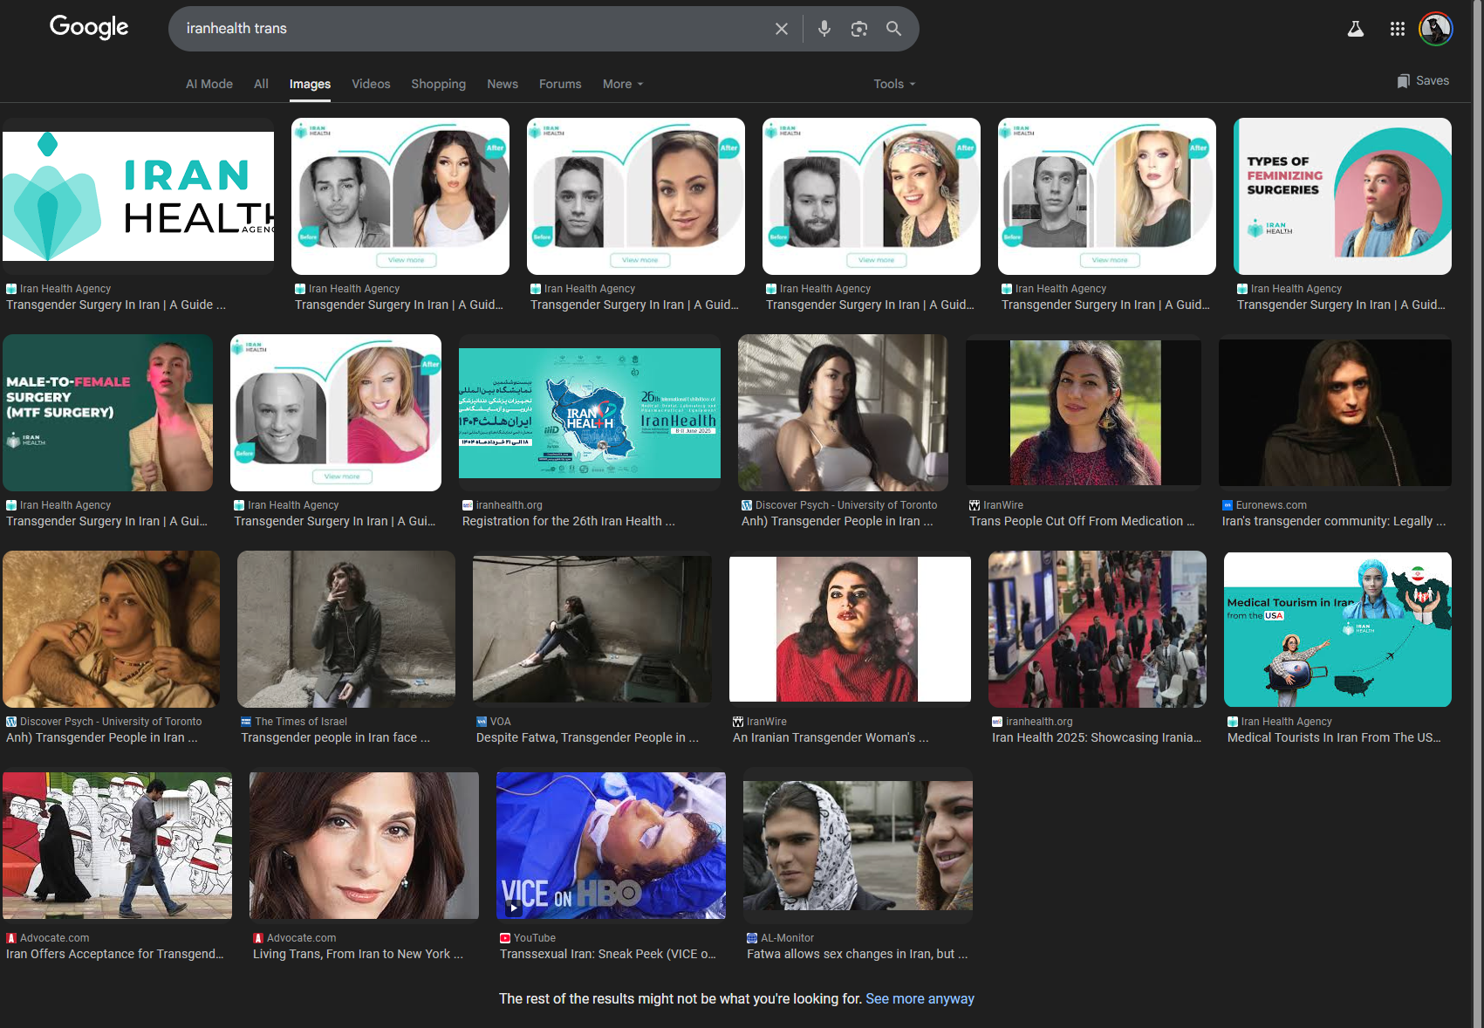Open the Google account profile avatar
The image size is (1484, 1028).
(x=1436, y=29)
